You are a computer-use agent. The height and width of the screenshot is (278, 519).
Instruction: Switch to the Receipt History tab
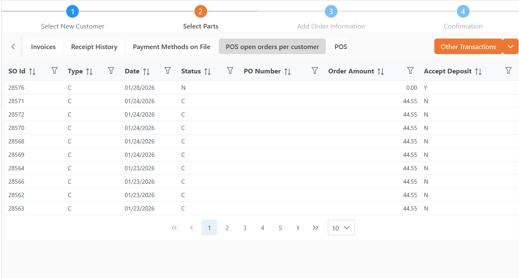pyautogui.click(x=94, y=47)
